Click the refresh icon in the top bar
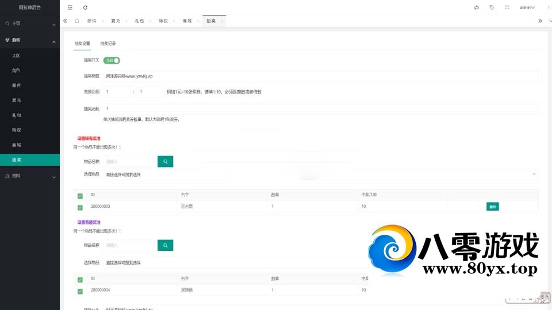Screen dimensions: 552x310 pyautogui.click(x=85, y=7)
